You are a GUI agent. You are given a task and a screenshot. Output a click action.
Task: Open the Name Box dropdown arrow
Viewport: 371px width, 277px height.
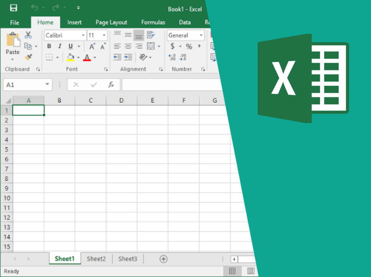click(47, 85)
